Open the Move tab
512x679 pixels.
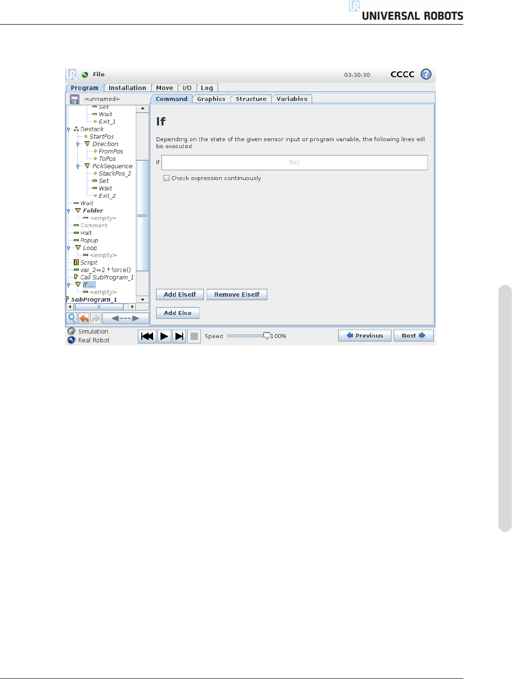[164, 88]
